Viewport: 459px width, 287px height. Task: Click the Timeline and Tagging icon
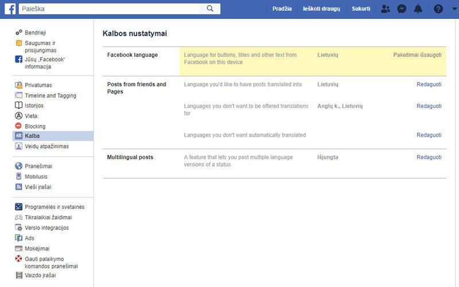tap(19, 95)
